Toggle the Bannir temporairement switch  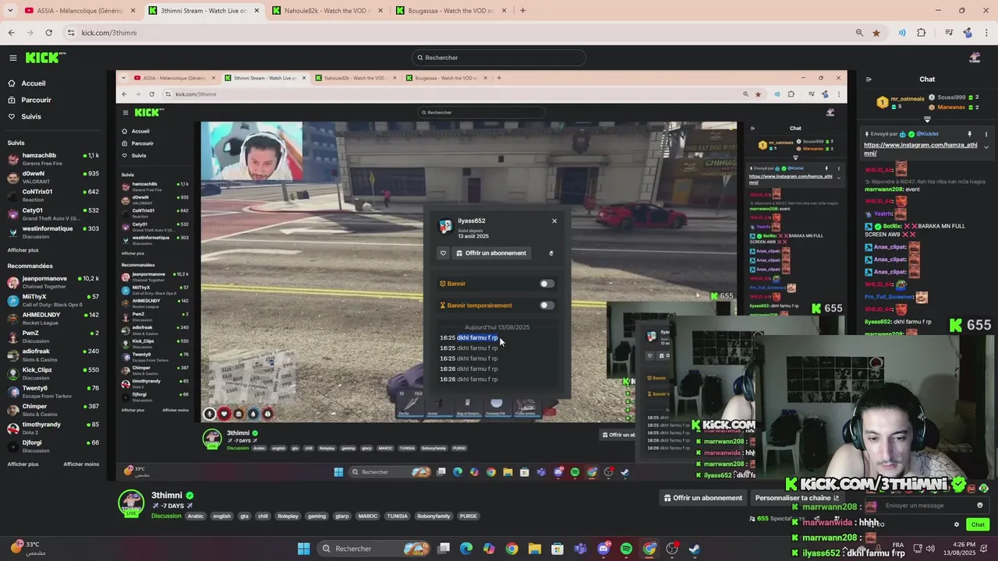point(547,305)
